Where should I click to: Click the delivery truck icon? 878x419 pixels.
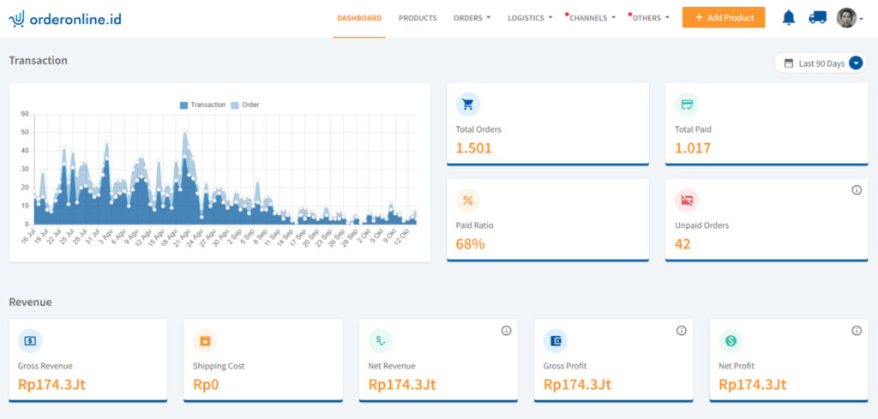pyautogui.click(x=817, y=18)
